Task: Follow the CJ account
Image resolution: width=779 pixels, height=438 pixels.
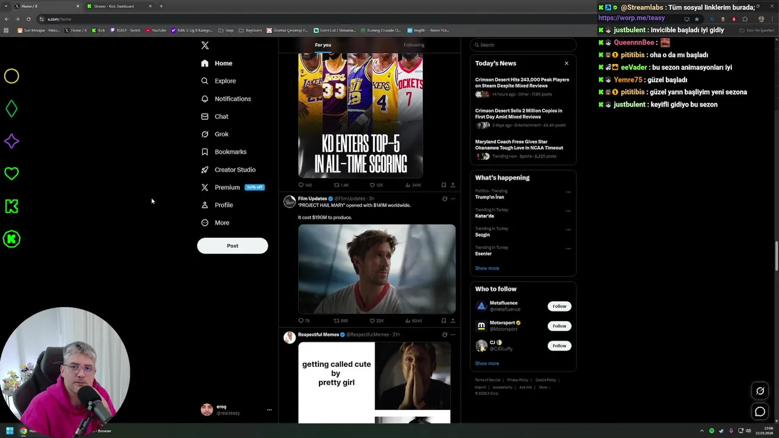Action: click(x=559, y=346)
